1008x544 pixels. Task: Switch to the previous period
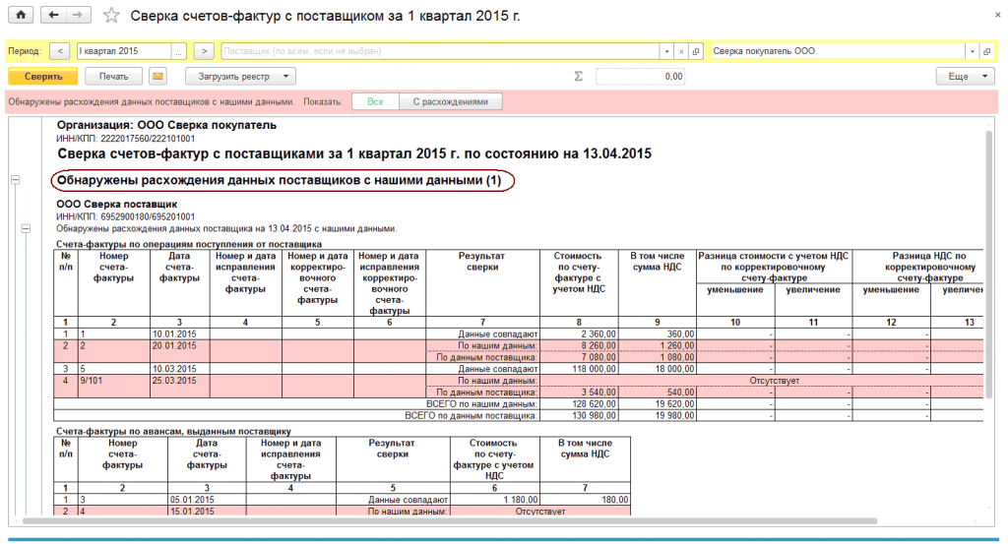tap(59, 51)
